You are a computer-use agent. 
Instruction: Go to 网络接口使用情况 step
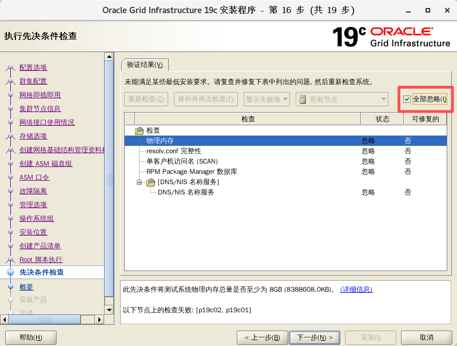pyautogui.click(x=47, y=122)
